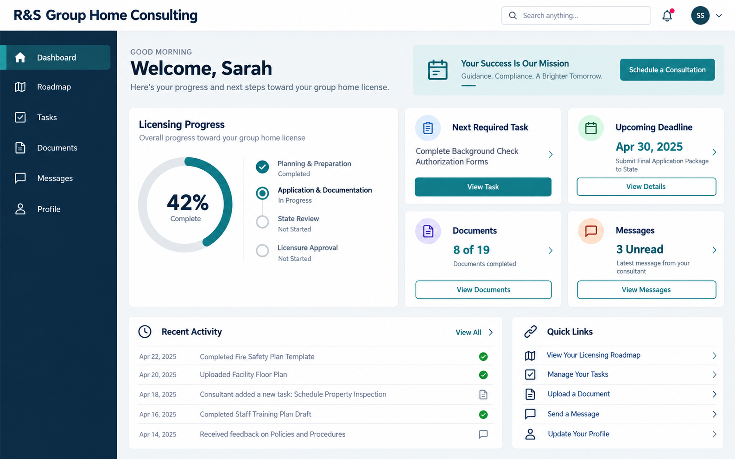Click chevron beside Update Your Profile
735x459 pixels.
(x=714, y=434)
